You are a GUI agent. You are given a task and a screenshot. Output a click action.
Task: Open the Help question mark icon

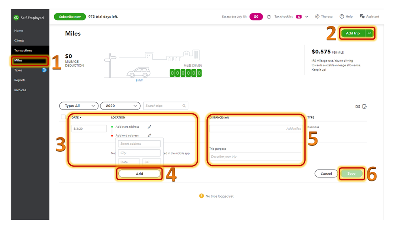[x=342, y=16]
